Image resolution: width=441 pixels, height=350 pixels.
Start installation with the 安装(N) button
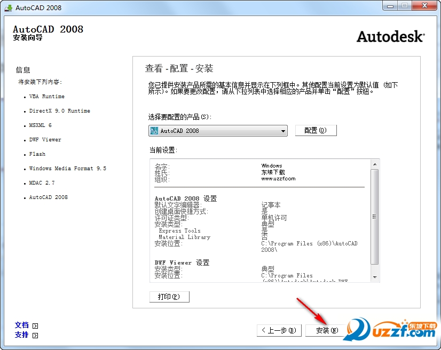[327, 330]
